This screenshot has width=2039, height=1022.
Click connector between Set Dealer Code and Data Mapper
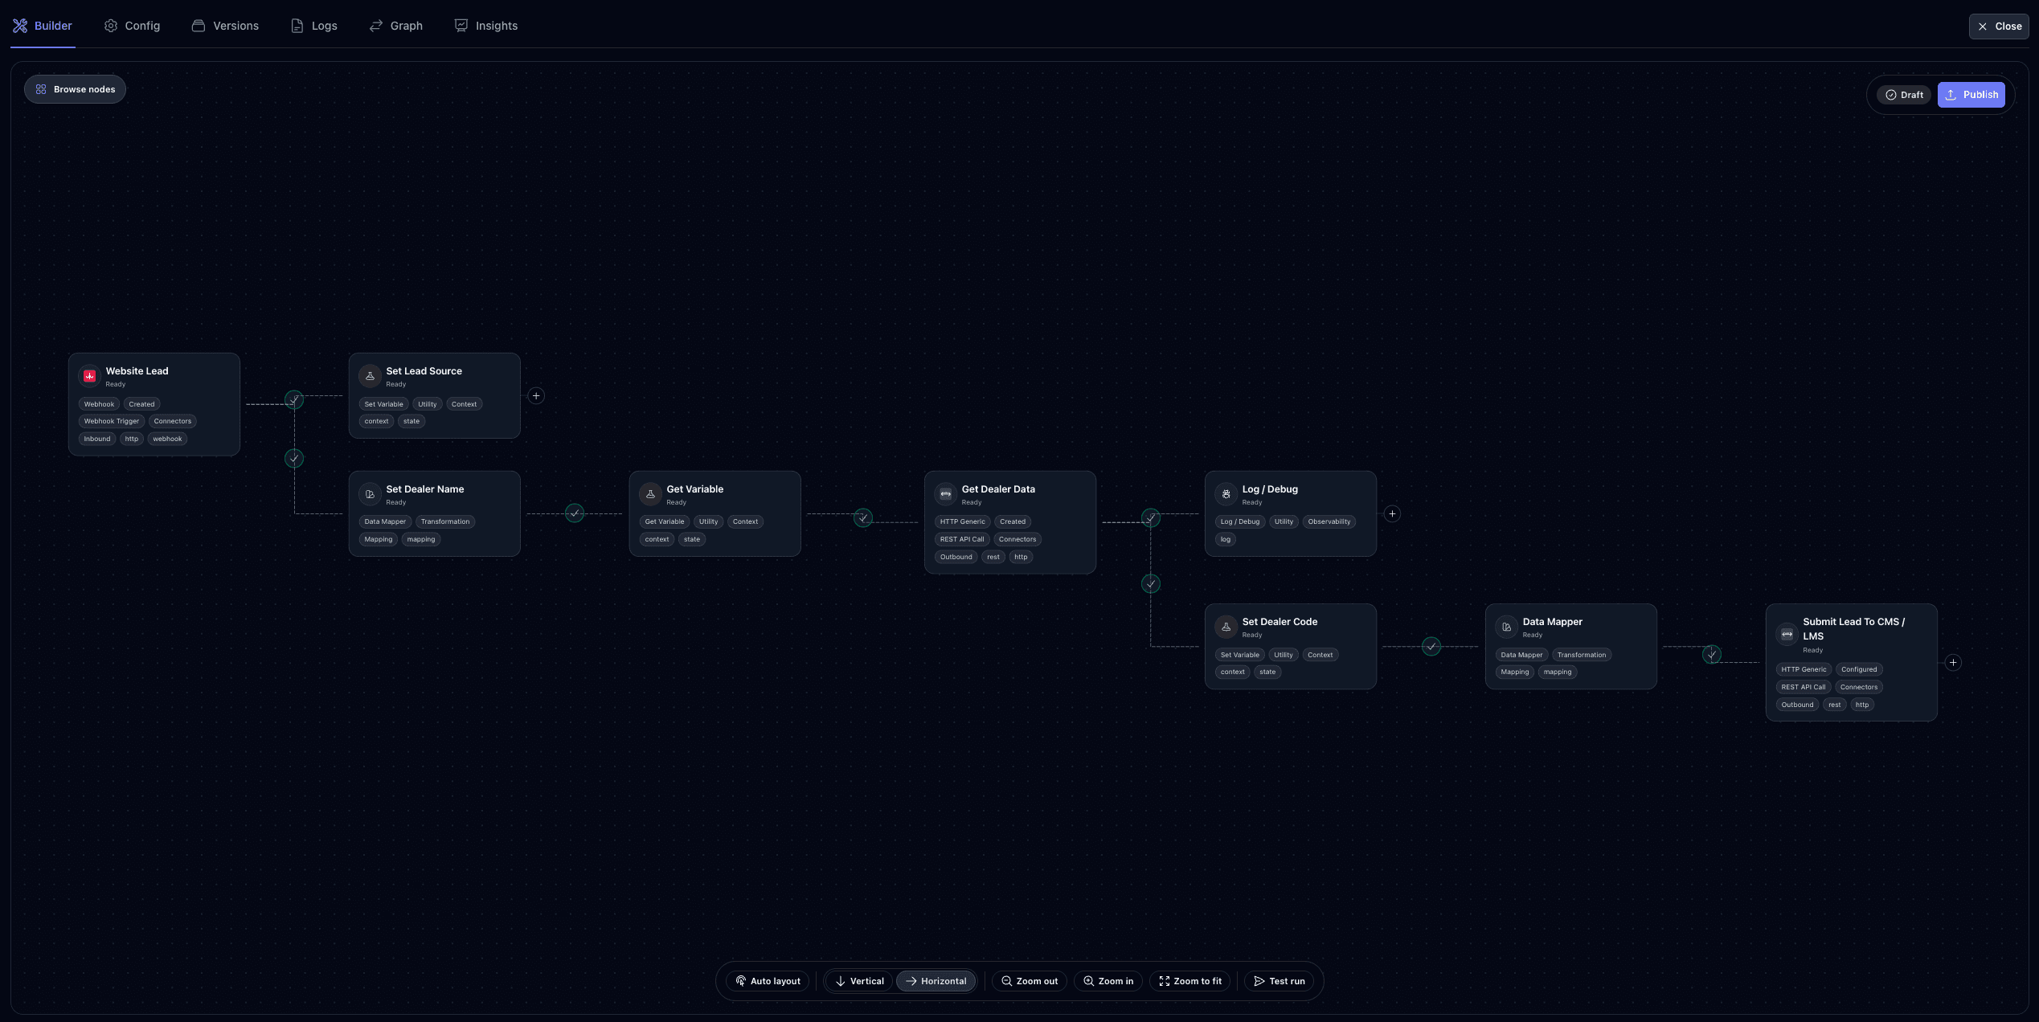(x=1431, y=646)
